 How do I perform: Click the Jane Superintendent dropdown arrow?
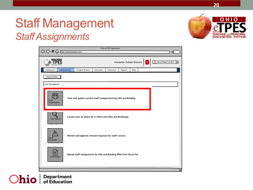pyautogui.click(x=177, y=62)
